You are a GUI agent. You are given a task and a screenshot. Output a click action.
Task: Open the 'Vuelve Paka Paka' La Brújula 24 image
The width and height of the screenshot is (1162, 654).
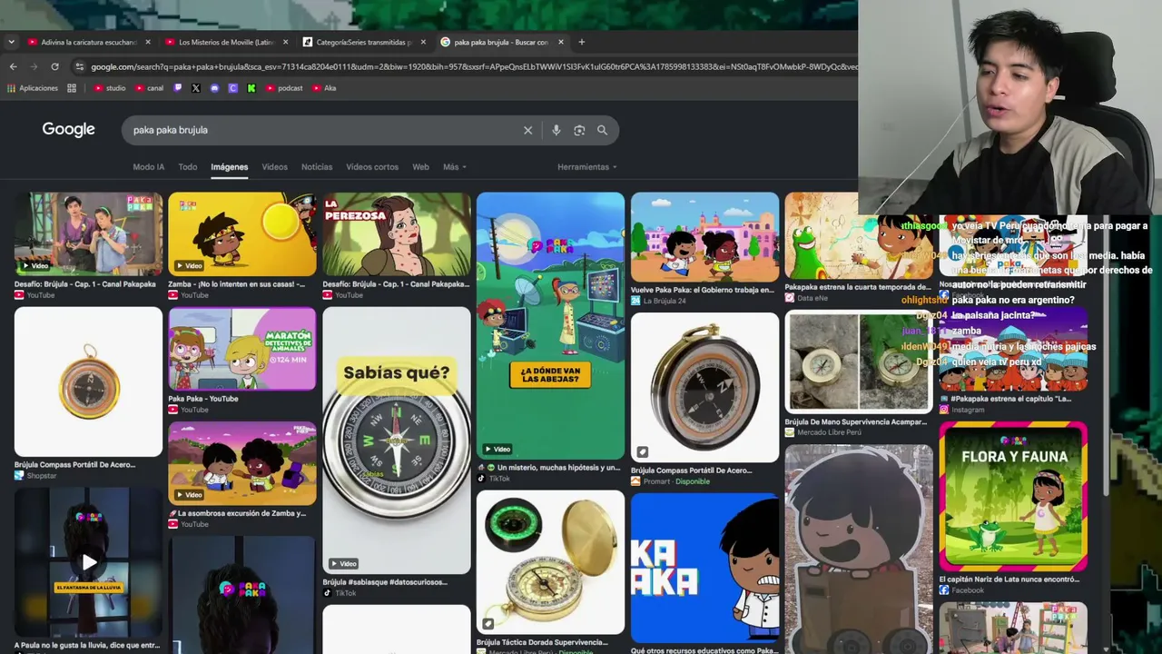[x=705, y=236]
